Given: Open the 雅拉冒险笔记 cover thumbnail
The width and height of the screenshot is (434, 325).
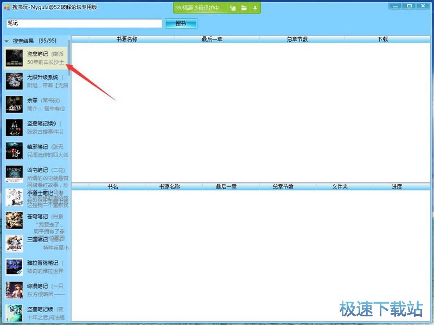Looking at the screenshot, I should pos(14,266).
